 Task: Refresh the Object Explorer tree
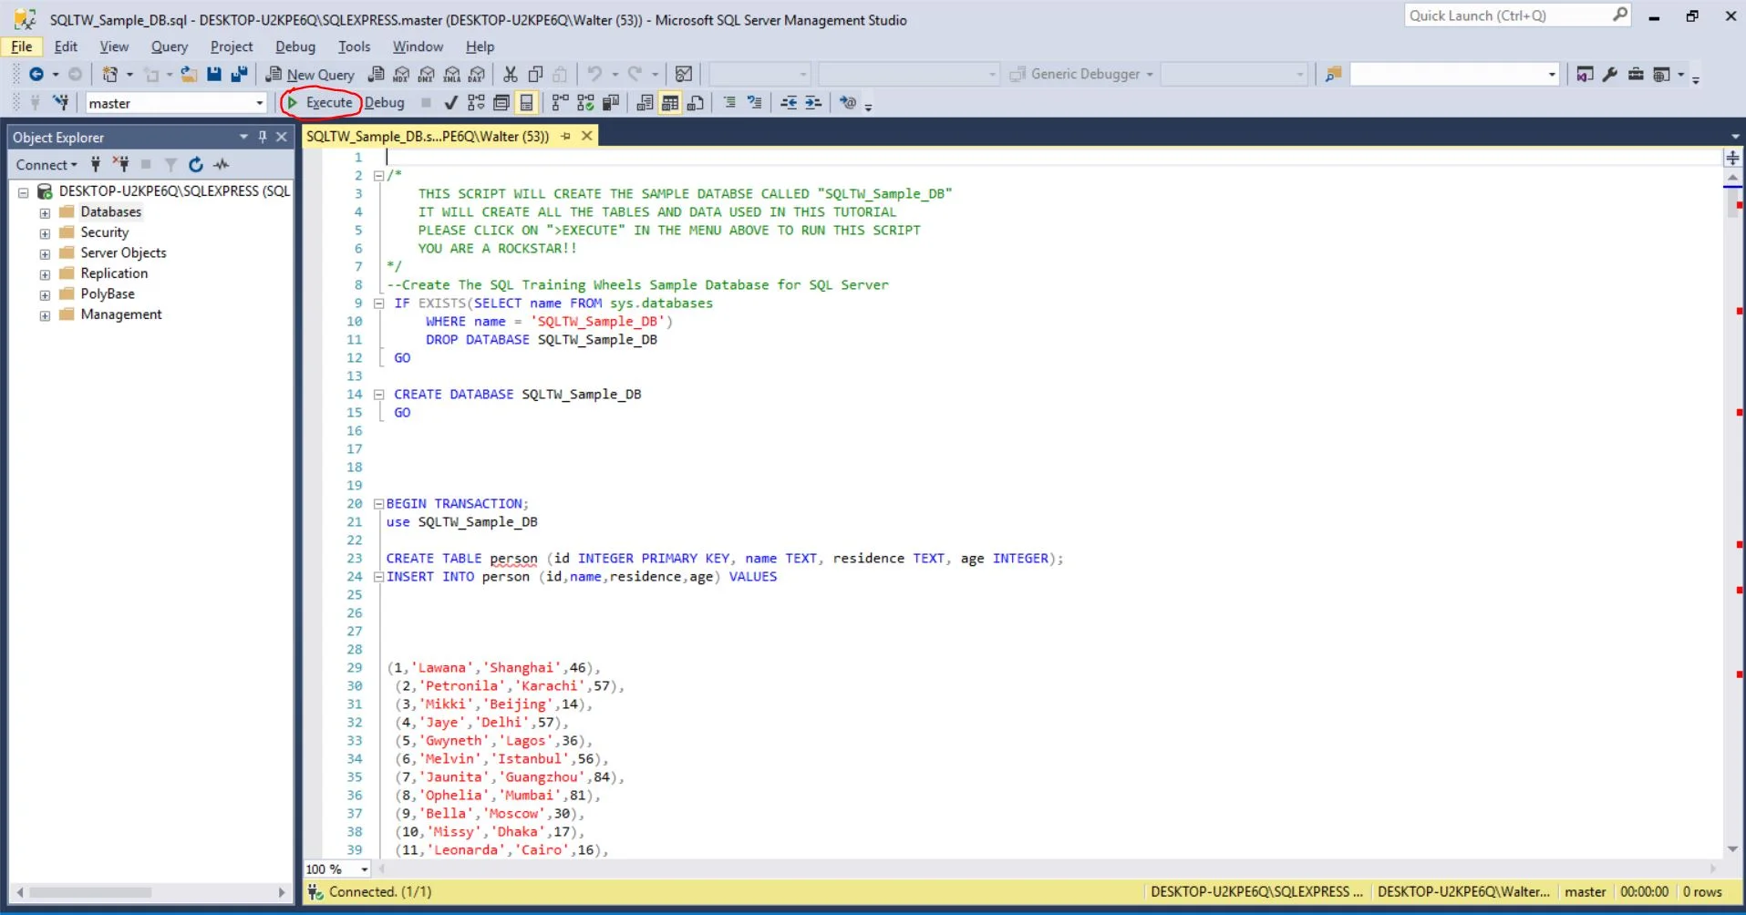[x=195, y=164]
